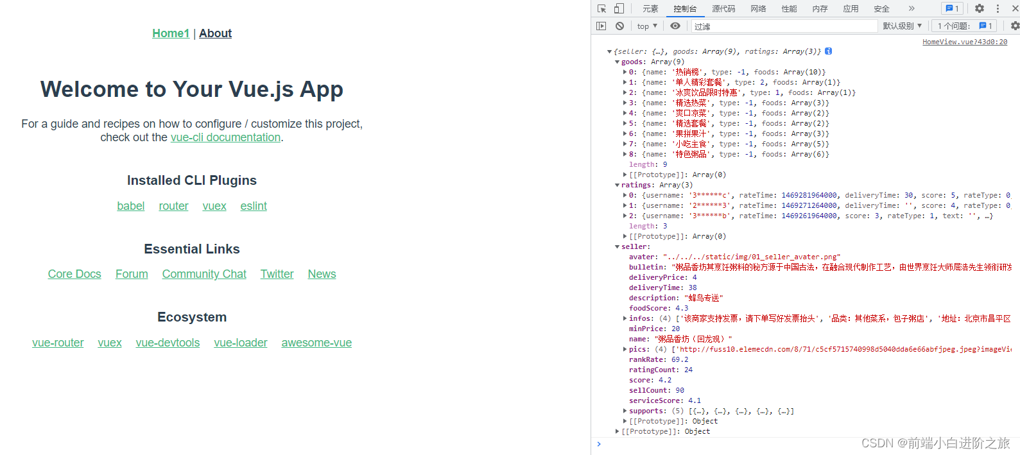Expand rating 2 by user 3******b

(x=625, y=216)
